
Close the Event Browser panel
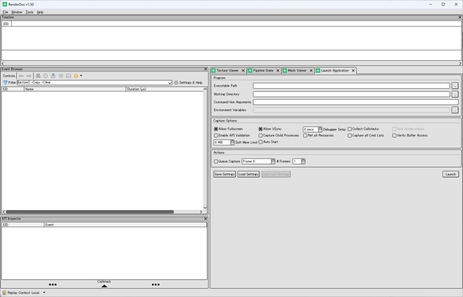point(206,69)
